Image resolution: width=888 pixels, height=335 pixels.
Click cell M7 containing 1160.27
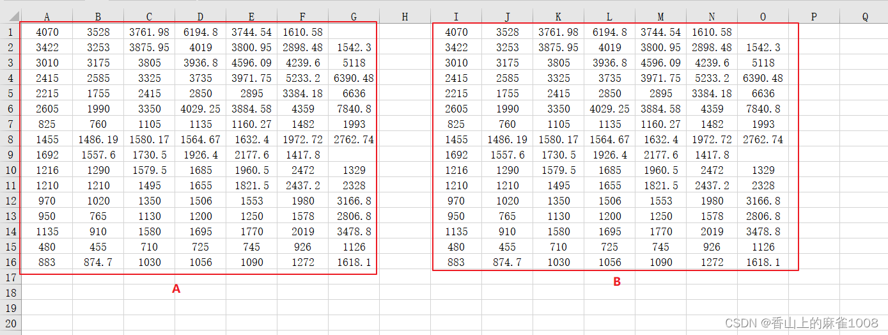[661, 124]
